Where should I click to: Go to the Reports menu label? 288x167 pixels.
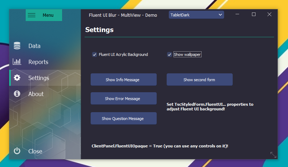tap(38, 62)
